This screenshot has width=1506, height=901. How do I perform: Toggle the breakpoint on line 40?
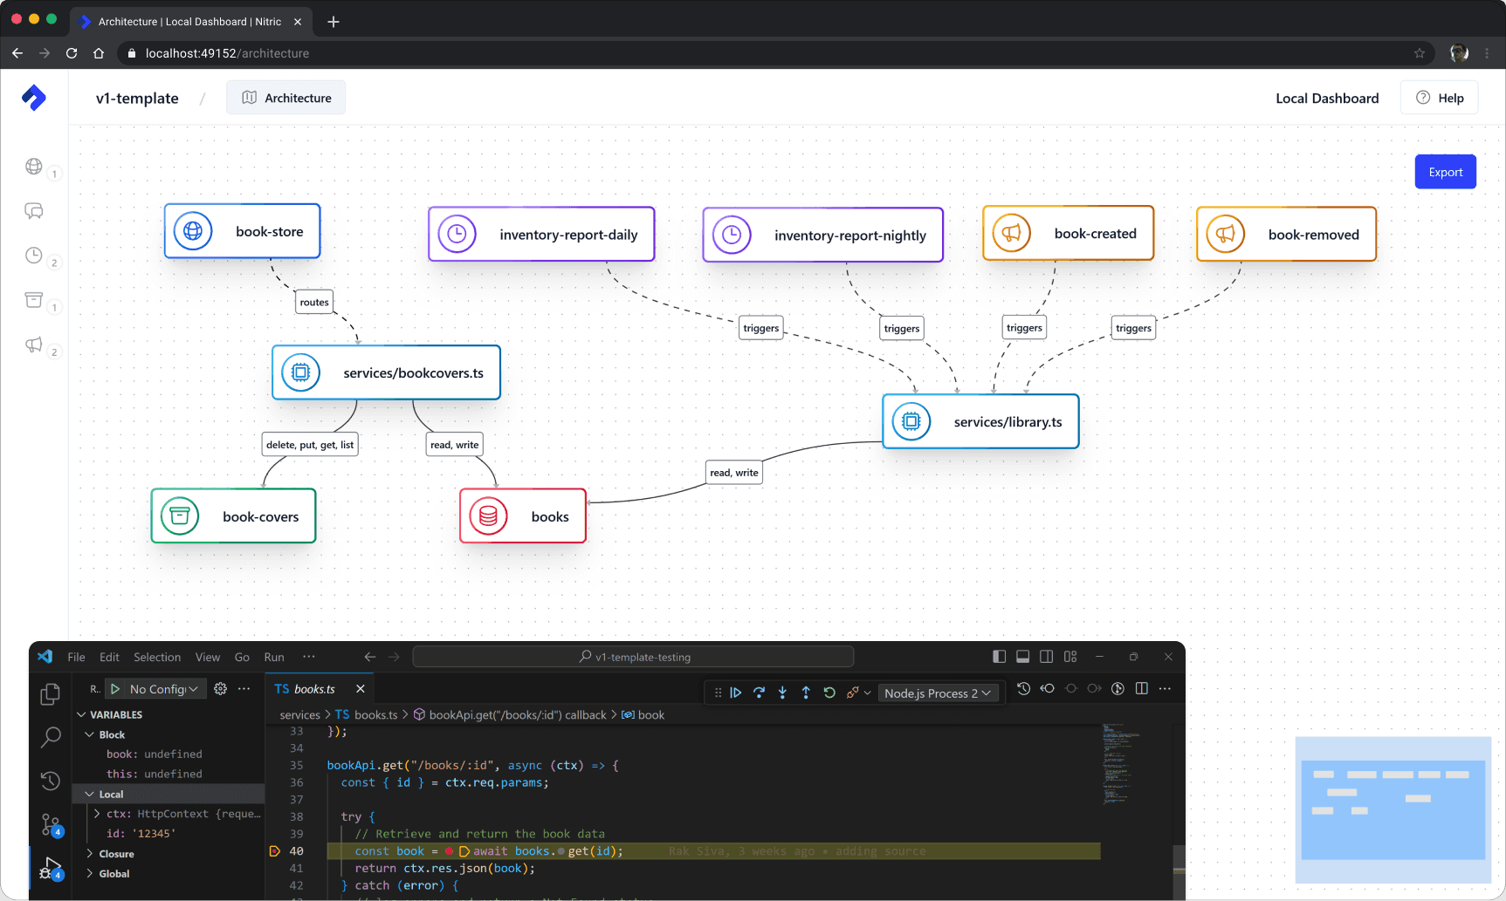(x=274, y=851)
